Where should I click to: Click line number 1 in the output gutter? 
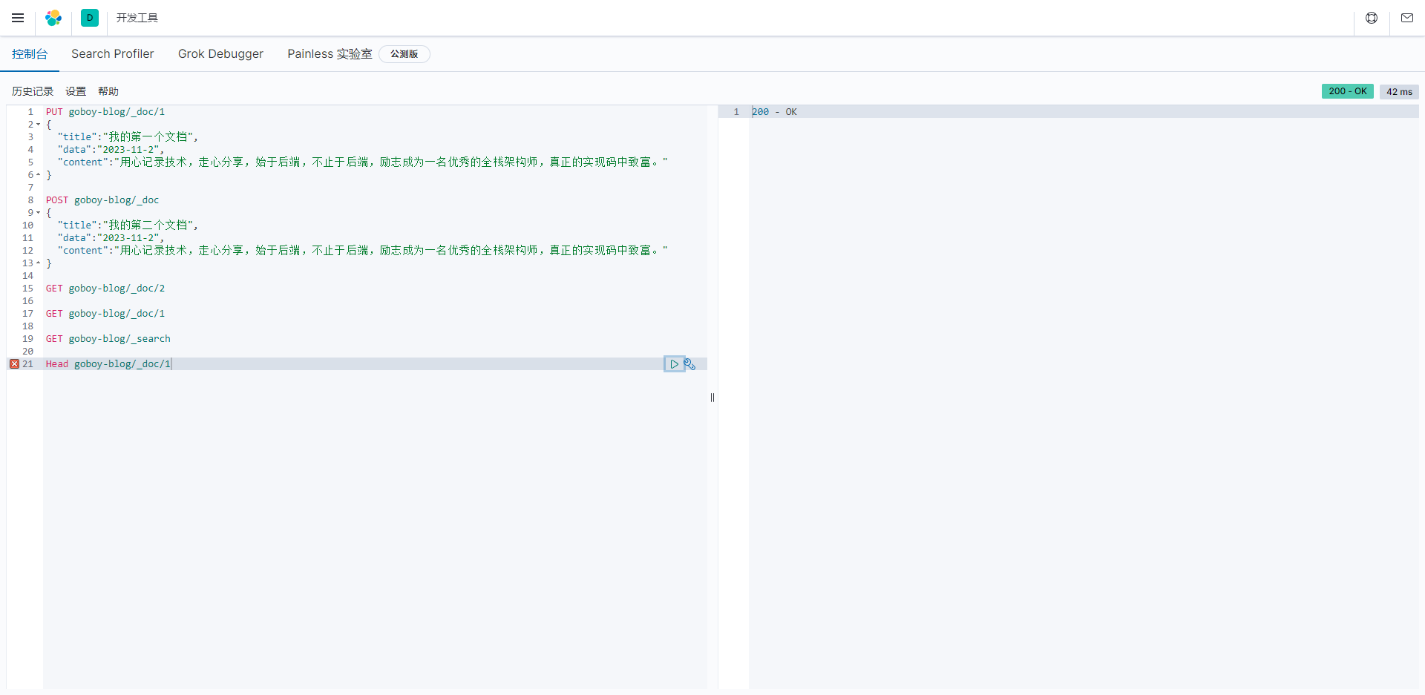(736, 112)
